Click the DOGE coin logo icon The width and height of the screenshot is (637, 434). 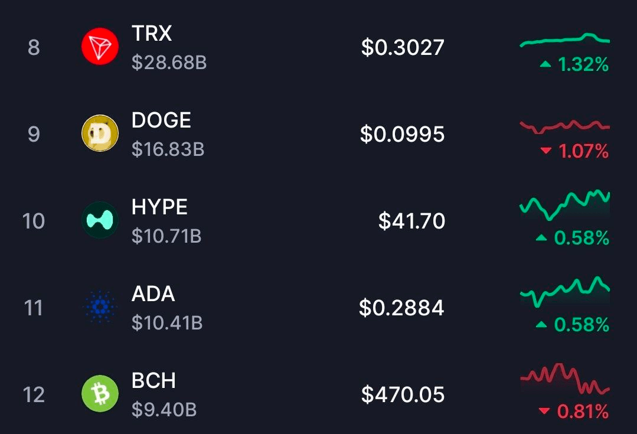100,133
